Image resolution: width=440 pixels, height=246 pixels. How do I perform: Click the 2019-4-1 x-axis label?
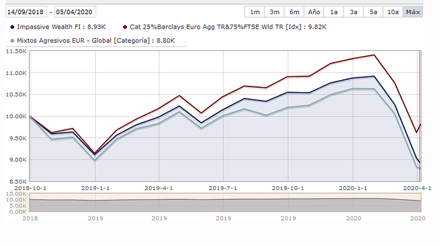coord(159,188)
